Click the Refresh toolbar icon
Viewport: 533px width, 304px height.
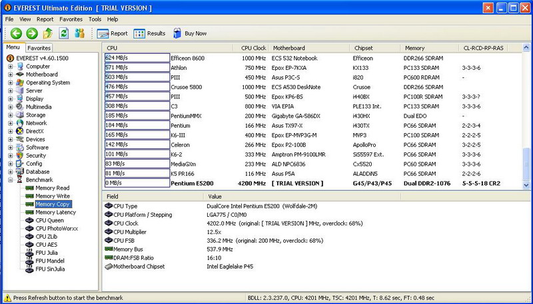point(63,33)
